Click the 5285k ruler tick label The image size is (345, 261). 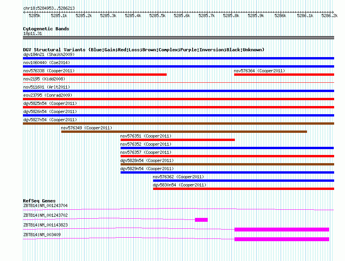pyautogui.click(x=34, y=16)
